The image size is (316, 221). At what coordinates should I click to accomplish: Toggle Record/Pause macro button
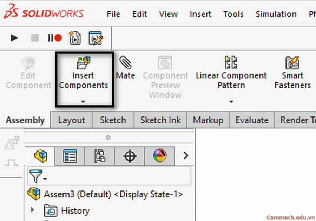55,38
